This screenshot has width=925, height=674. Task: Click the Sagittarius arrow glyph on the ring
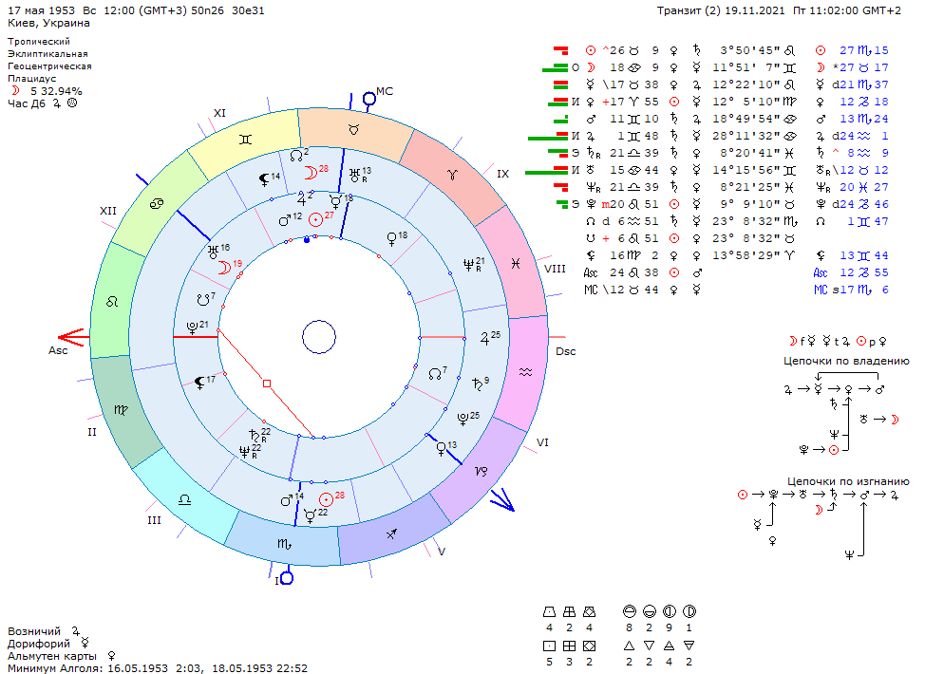[391, 534]
